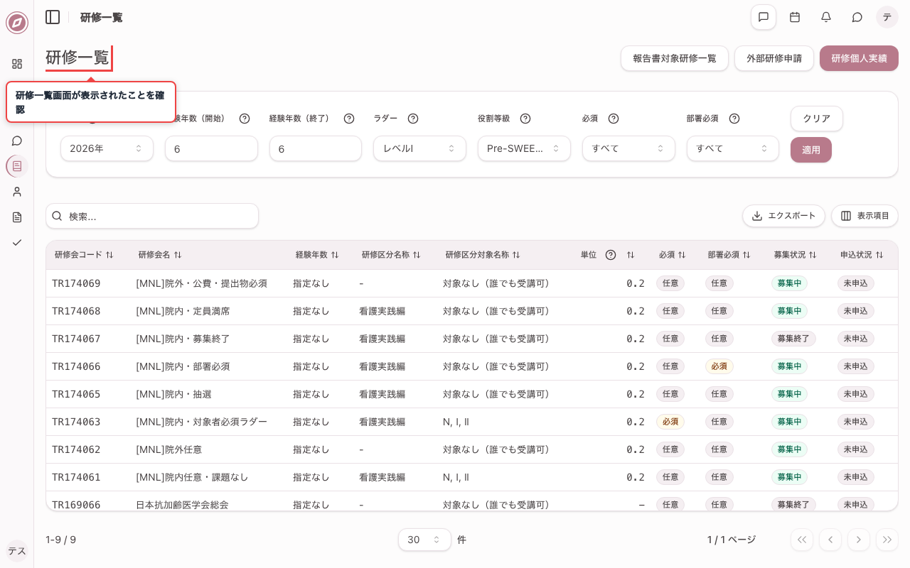Show help icon next to ラダー
The image size is (910, 568).
(413, 119)
